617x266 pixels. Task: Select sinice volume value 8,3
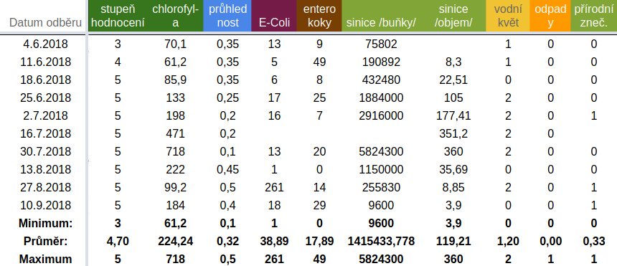[x=453, y=62]
